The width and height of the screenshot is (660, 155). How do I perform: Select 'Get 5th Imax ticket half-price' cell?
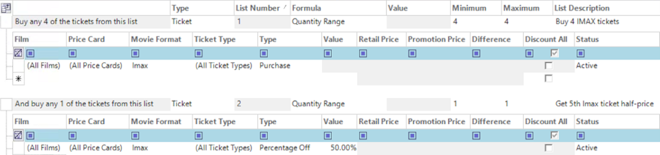coord(606,104)
